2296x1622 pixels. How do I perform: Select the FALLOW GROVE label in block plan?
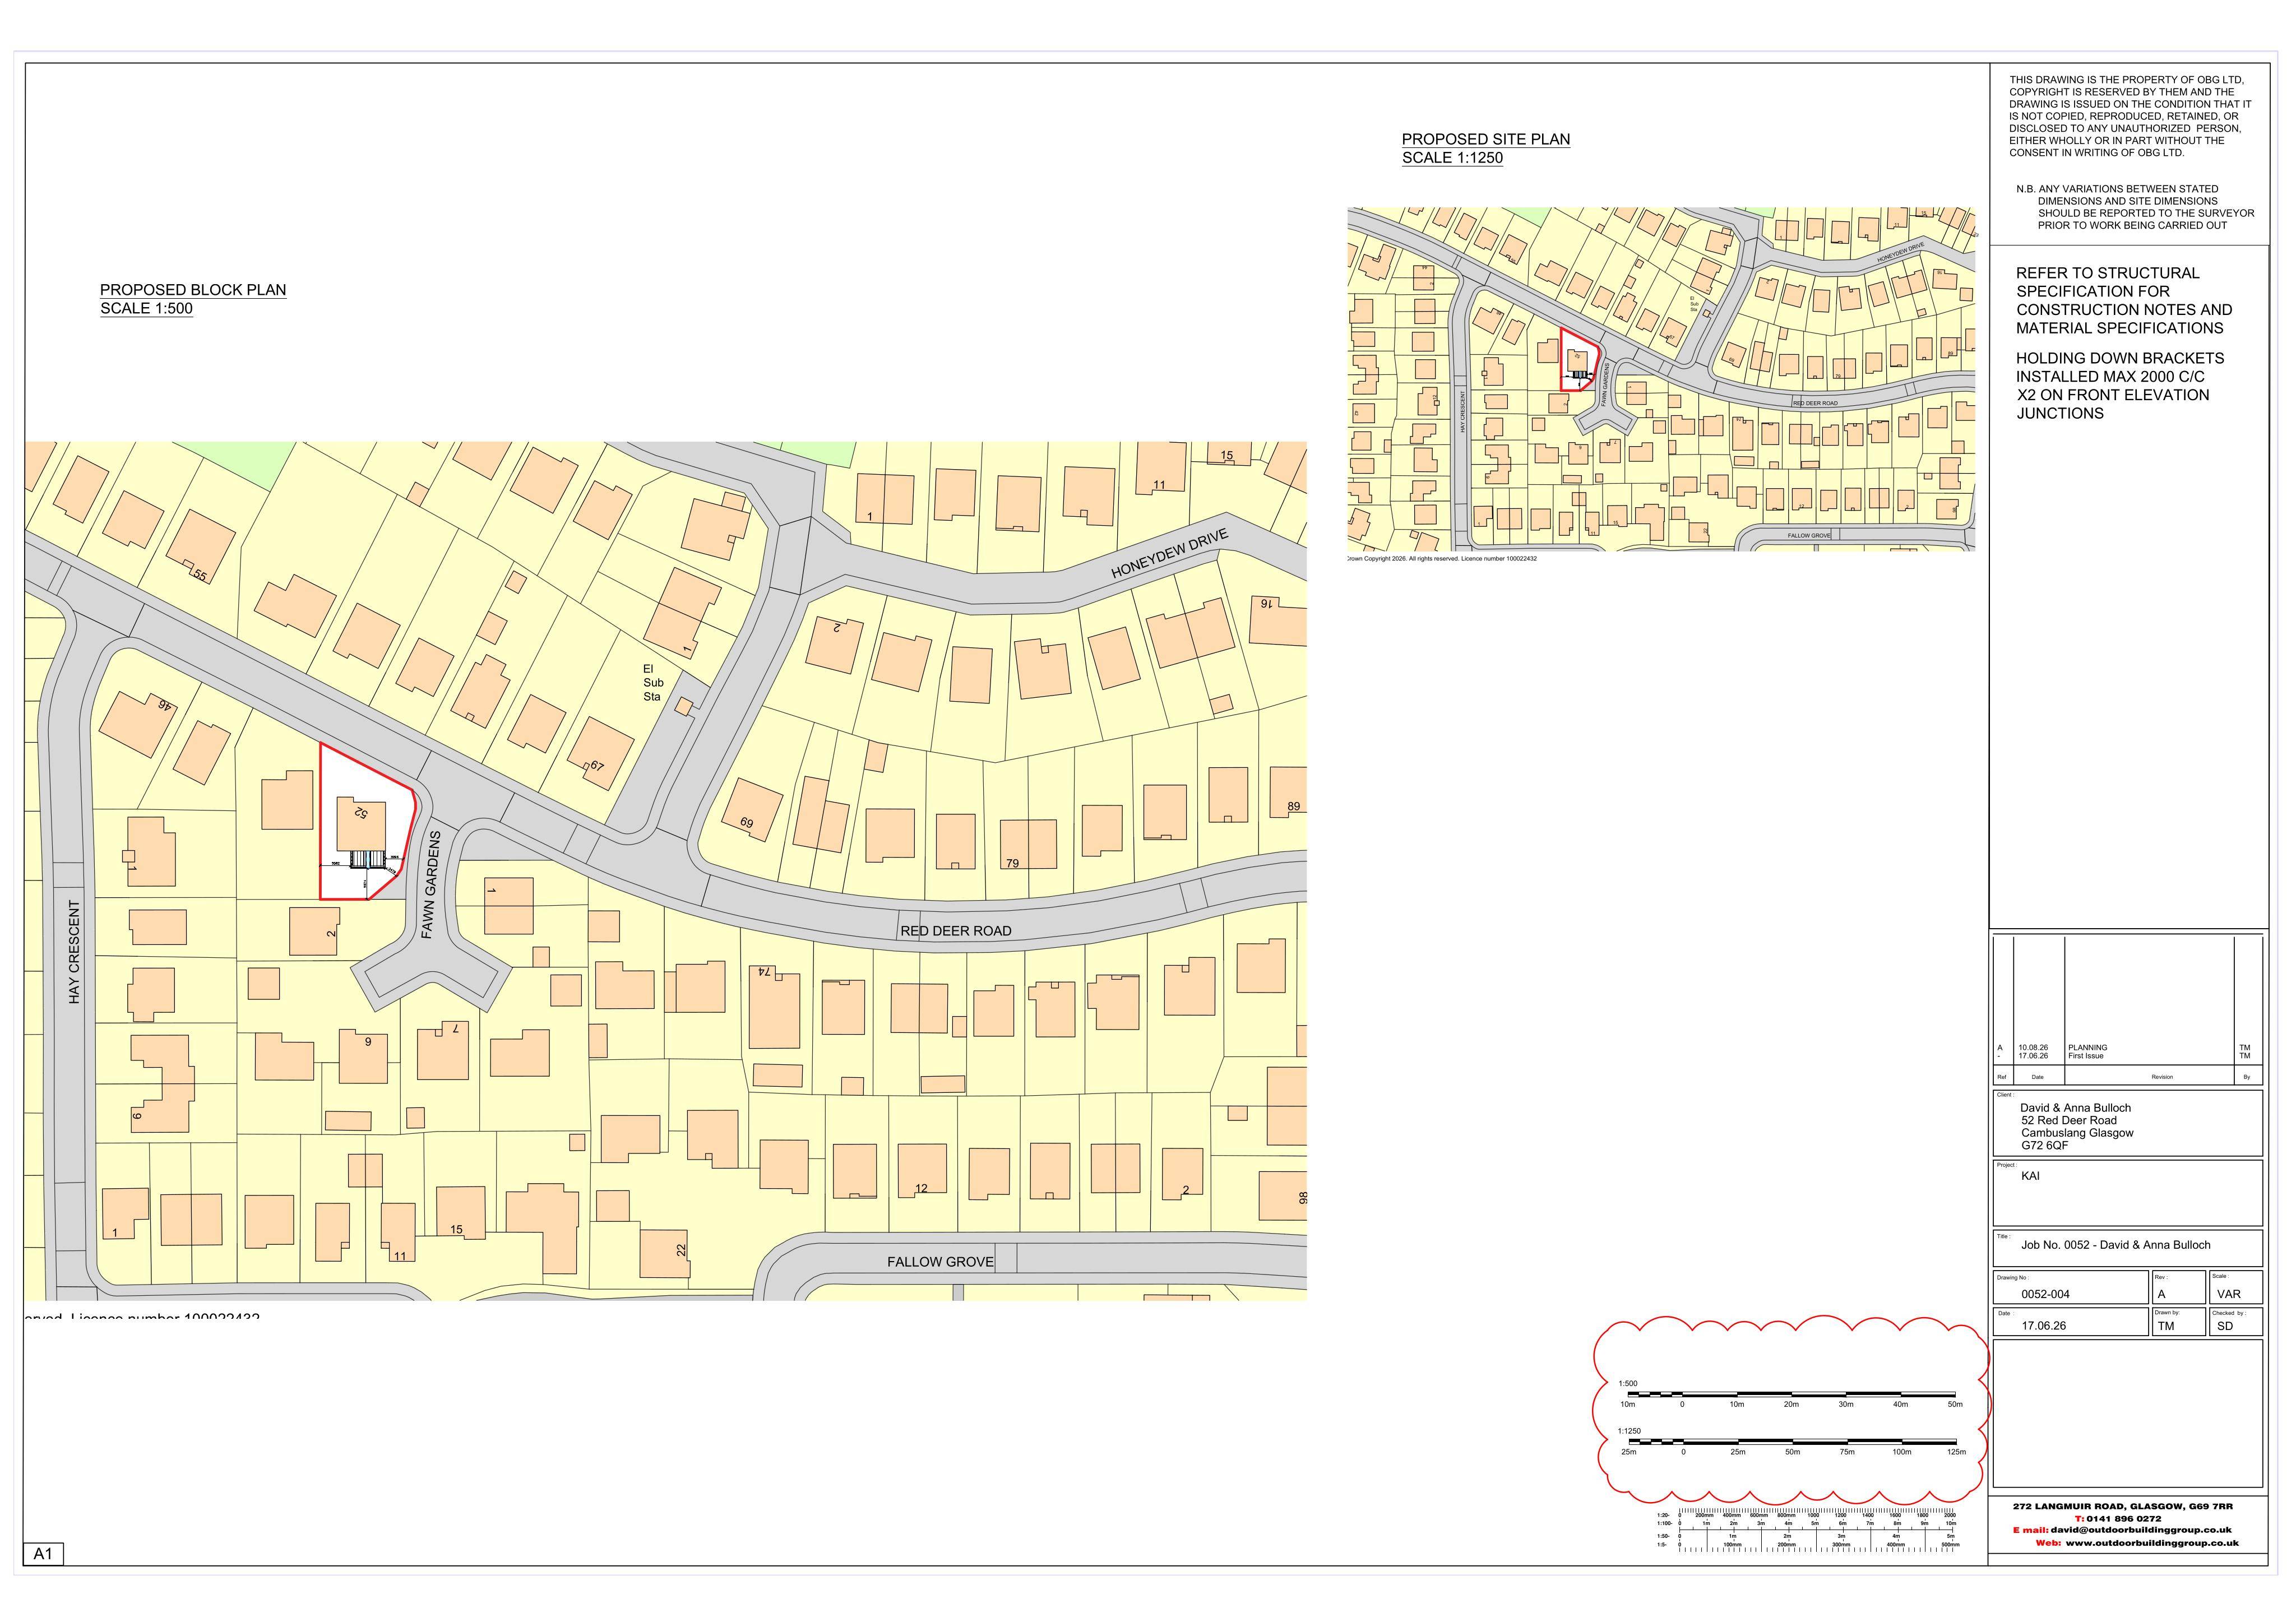point(940,1262)
